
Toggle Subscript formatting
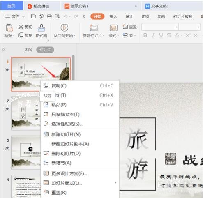196,35
